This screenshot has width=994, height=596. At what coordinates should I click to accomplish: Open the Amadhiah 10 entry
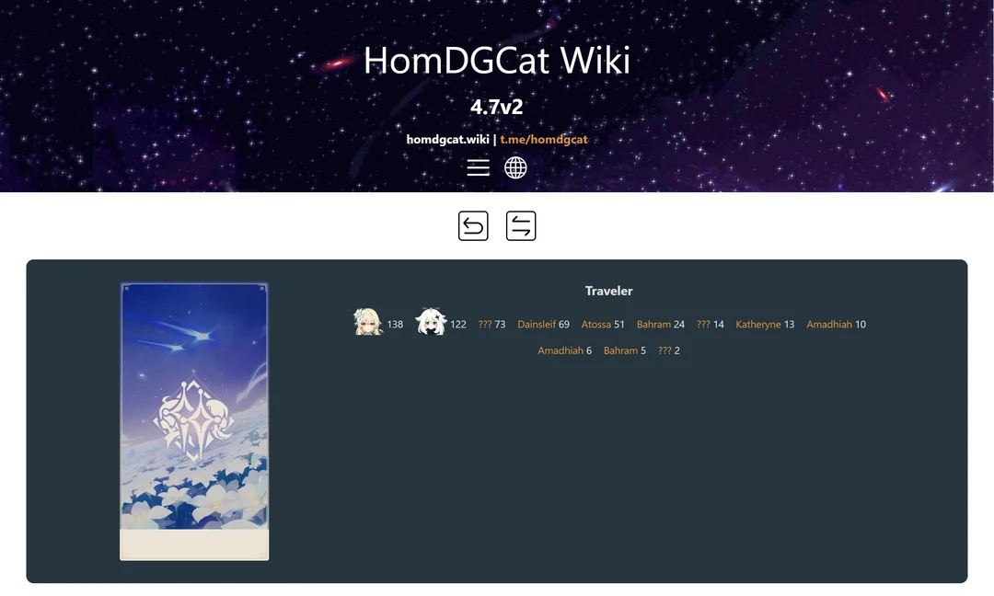tap(836, 325)
